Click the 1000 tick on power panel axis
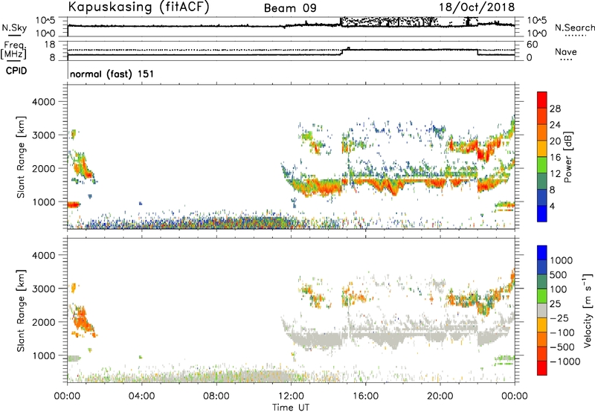 [x=43, y=202]
